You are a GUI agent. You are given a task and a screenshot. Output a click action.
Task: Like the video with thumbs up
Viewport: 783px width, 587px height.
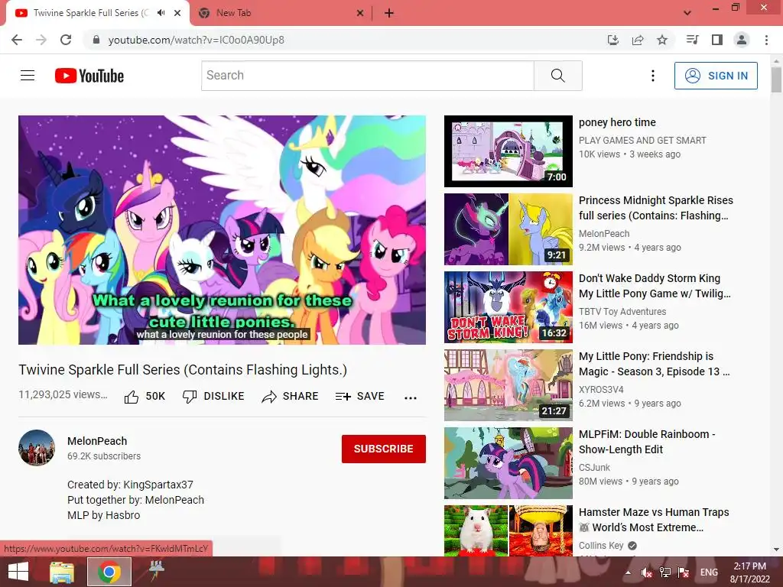(145, 397)
